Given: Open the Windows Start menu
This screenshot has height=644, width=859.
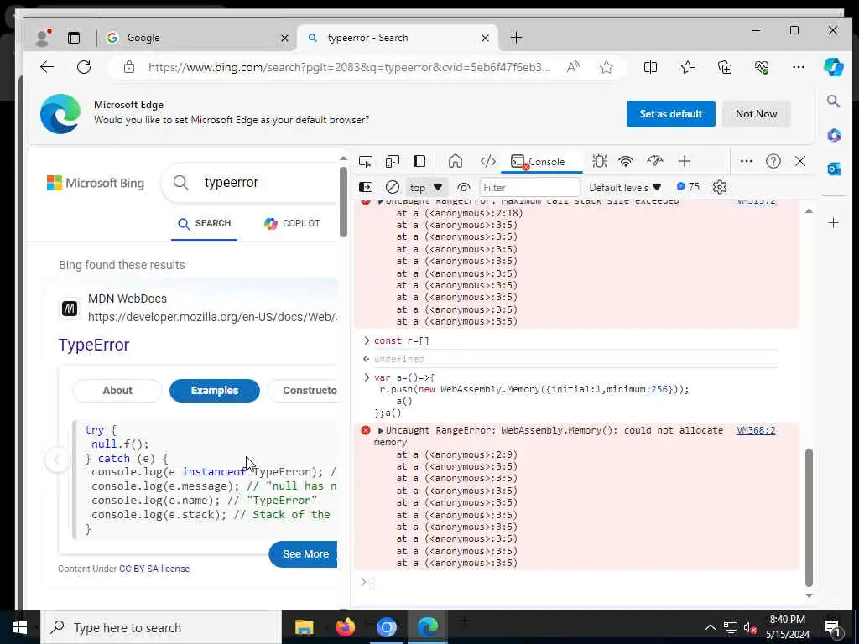Looking at the screenshot, I should point(20,627).
